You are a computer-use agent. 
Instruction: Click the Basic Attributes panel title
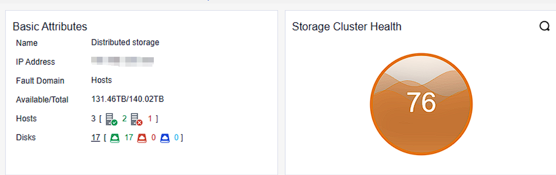(x=50, y=26)
